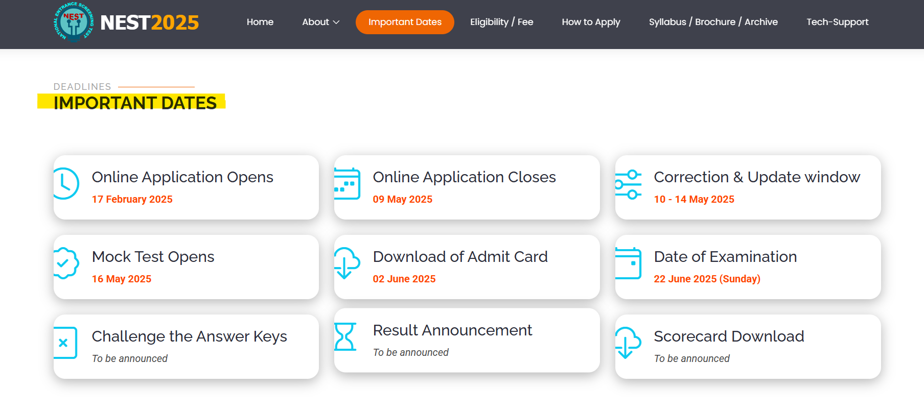Click the 22 June 2025 (Sunday) date text
Viewport: 924px width, 411px height.
point(707,279)
